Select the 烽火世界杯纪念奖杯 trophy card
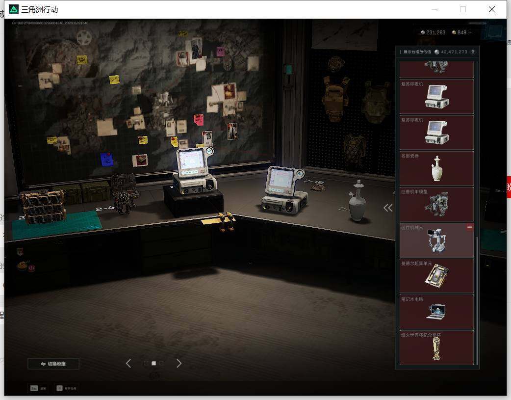Viewport: 511px width, 400px height. click(x=436, y=348)
